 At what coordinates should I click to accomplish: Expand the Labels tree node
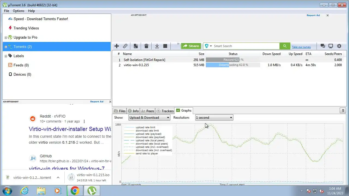(6, 56)
